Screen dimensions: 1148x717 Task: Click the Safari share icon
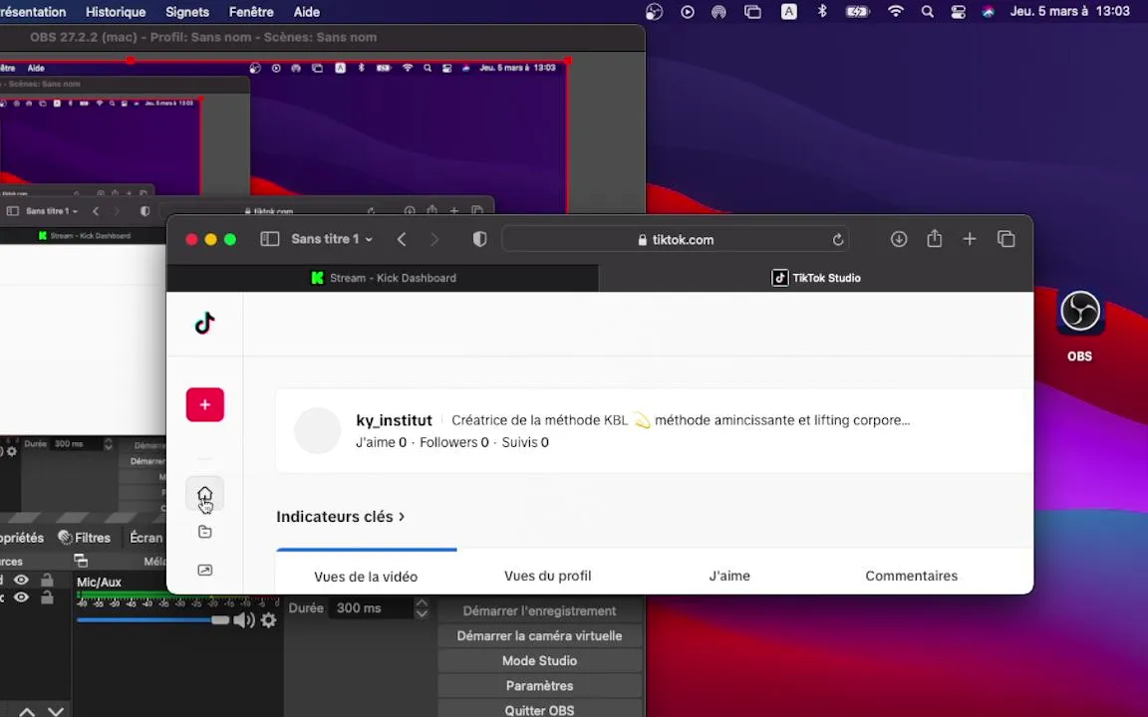[x=934, y=239]
